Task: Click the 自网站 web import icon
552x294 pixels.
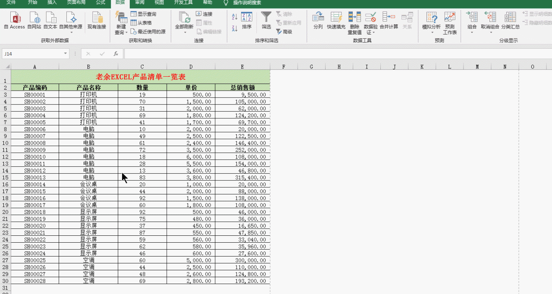Action: pos(34,21)
